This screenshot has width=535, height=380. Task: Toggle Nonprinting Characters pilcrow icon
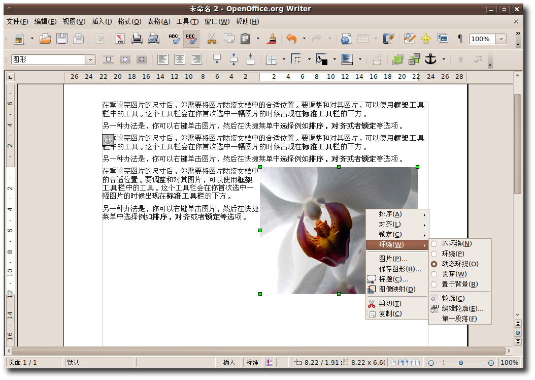459,39
